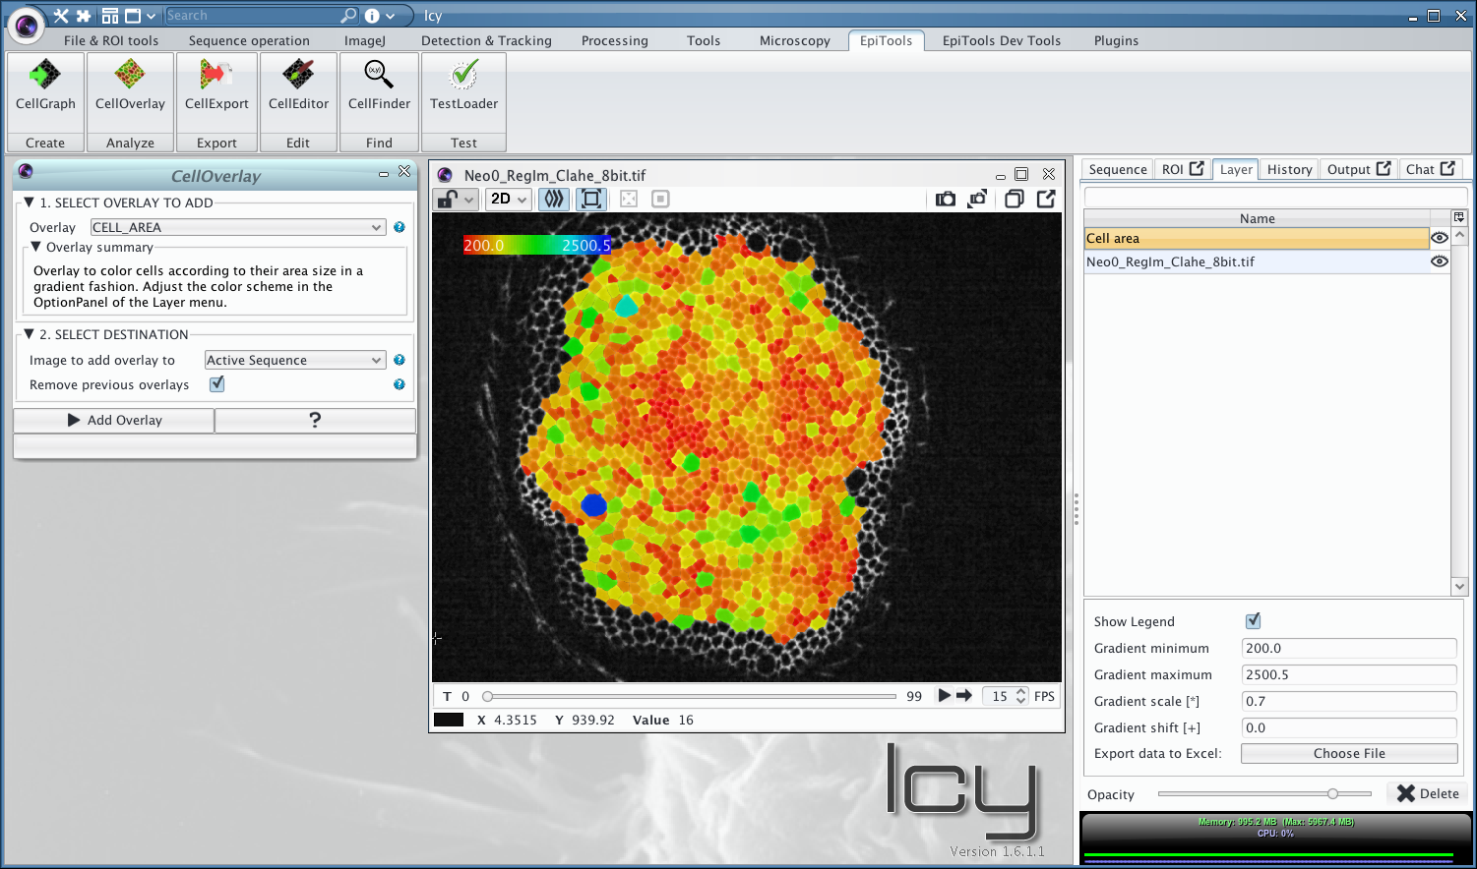Take a screenshot with the camera icon

tap(946, 199)
